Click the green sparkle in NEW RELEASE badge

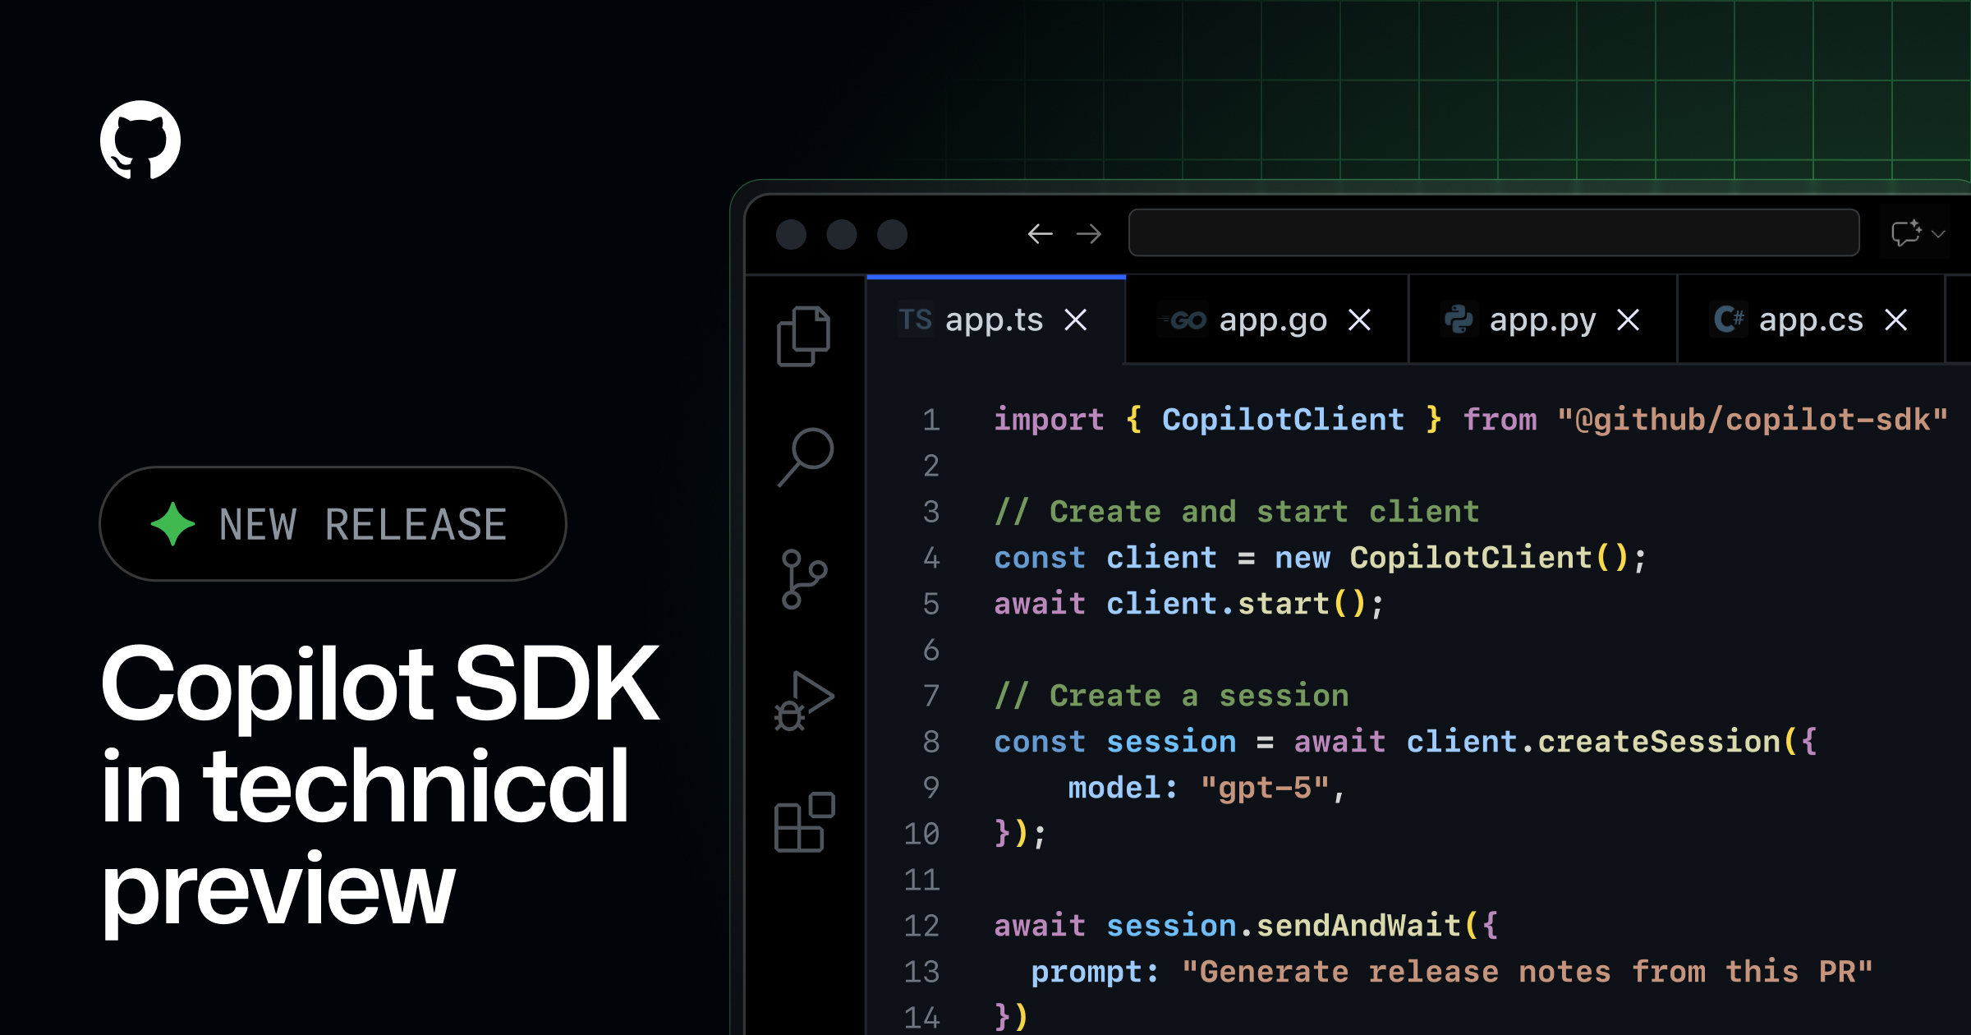pyautogui.click(x=172, y=524)
